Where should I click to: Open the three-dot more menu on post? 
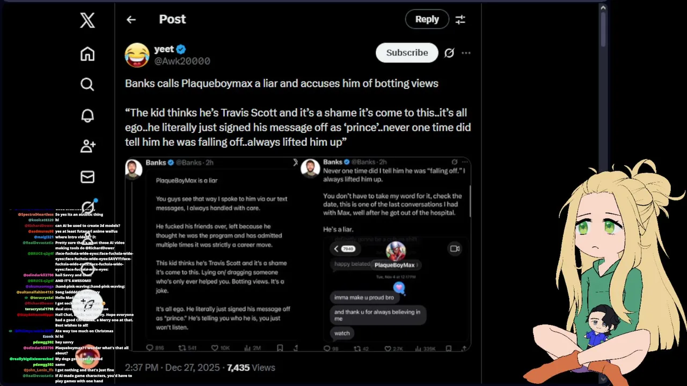click(466, 53)
